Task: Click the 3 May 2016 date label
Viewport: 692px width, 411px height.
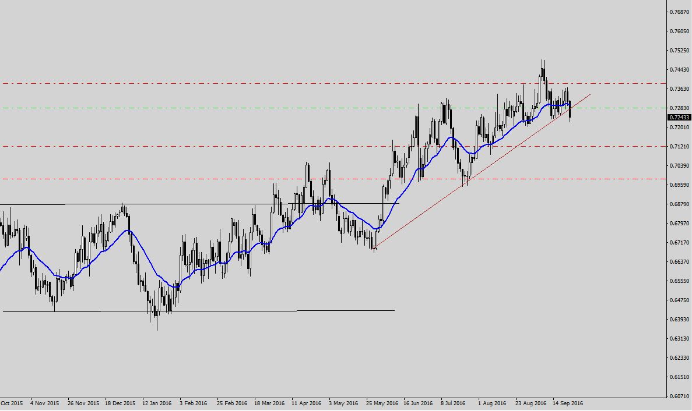Action: coord(343,403)
